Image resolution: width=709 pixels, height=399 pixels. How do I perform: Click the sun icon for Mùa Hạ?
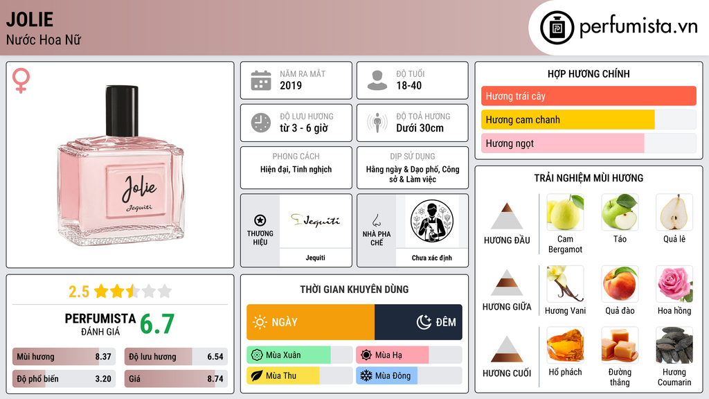366,355
